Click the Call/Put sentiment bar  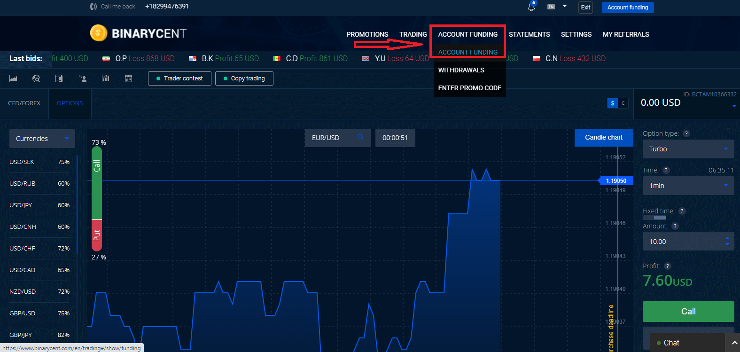(97, 199)
